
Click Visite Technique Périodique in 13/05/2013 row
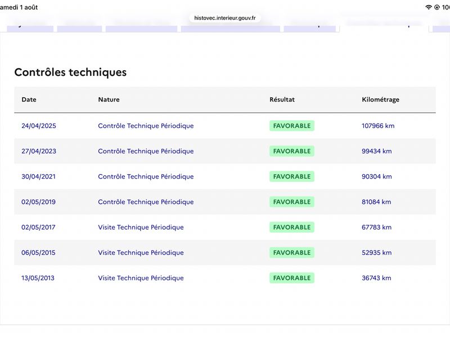pos(141,278)
